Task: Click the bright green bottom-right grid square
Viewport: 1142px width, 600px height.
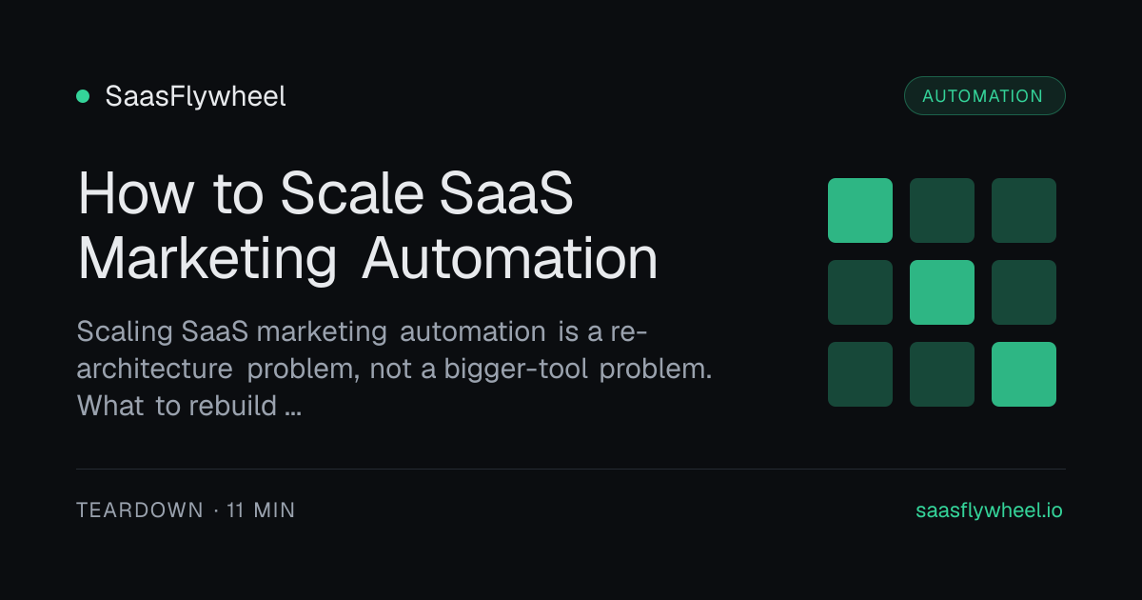Action: (1024, 374)
